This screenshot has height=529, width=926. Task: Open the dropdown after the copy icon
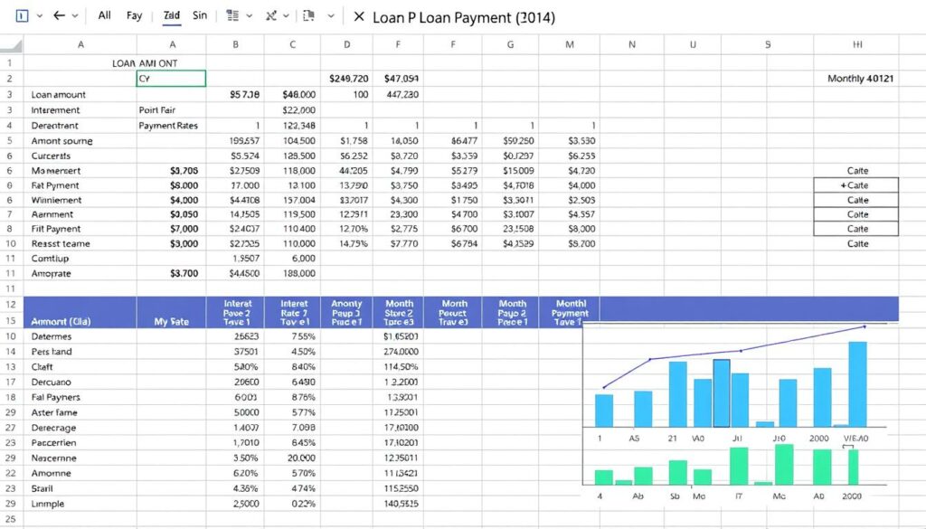pyautogui.click(x=331, y=16)
